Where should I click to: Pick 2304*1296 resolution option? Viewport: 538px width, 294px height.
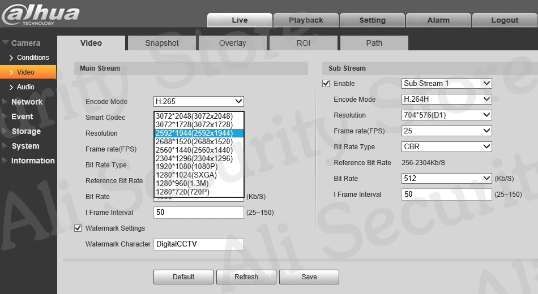point(199,158)
